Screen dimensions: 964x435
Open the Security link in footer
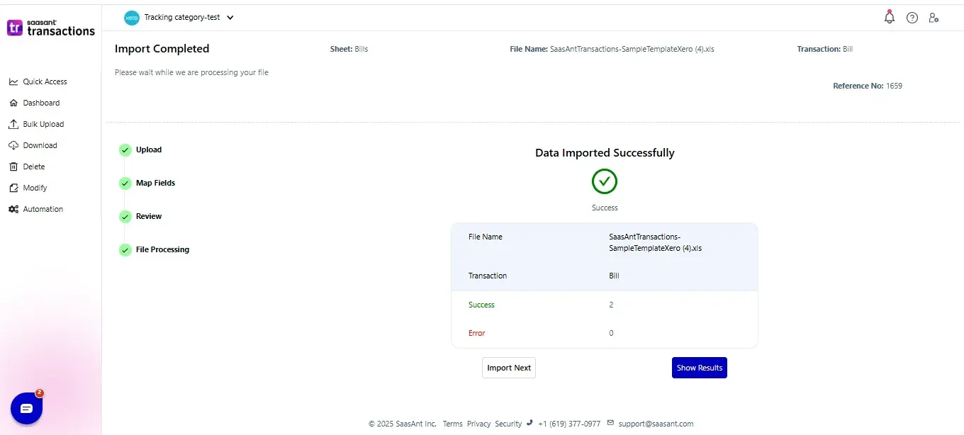(508, 424)
